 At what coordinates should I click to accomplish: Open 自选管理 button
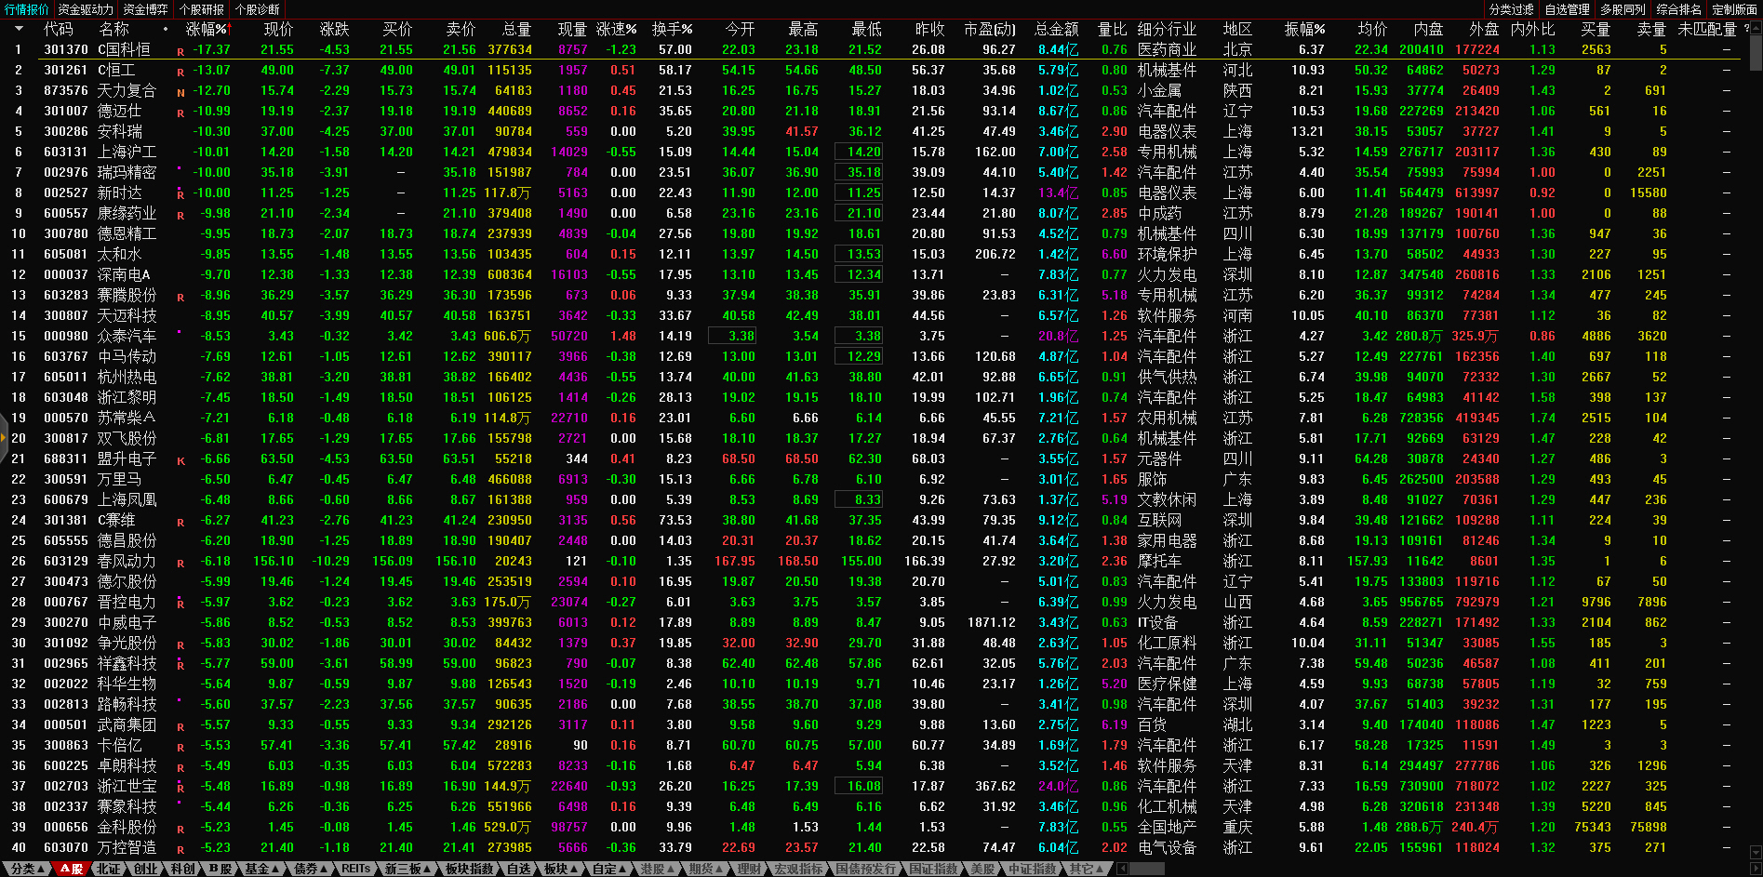click(x=1567, y=9)
